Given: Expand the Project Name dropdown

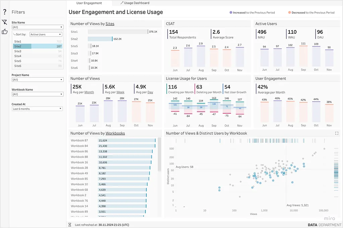Looking at the screenshot, I should (38, 80).
